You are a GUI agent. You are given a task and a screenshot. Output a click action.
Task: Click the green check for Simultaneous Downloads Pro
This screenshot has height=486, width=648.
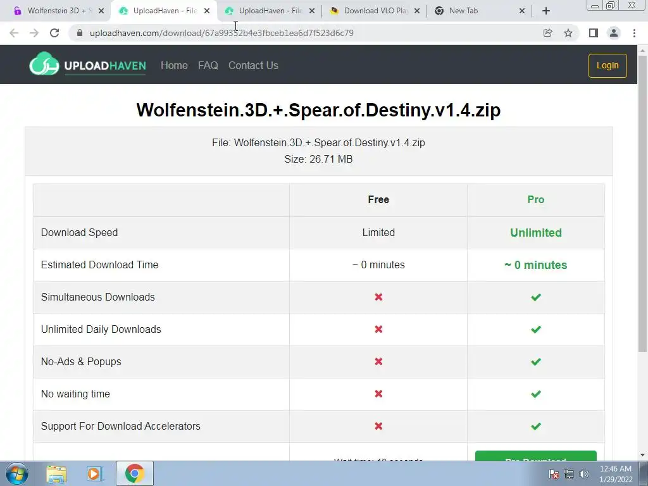pos(536,297)
